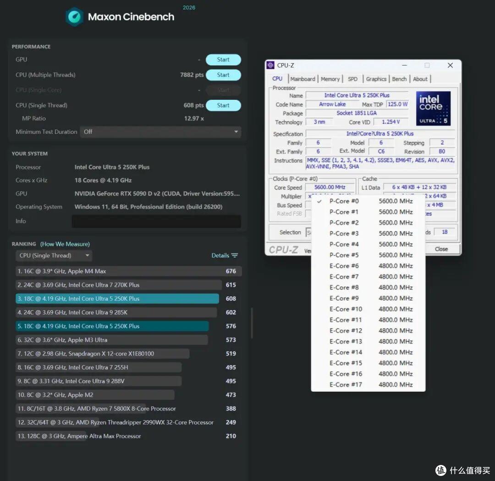Click the Core Ultra 9 288V ranking row

coord(128,381)
